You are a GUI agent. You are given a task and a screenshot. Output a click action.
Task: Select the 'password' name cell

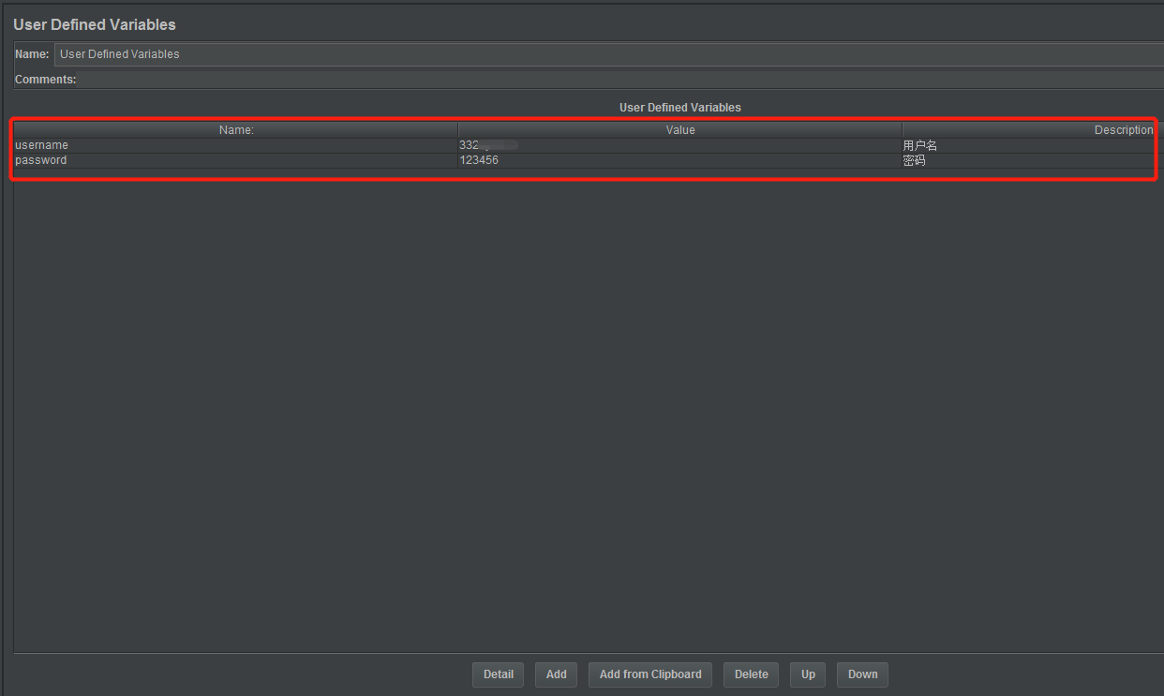pyautogui.click(x=235, y=160)
